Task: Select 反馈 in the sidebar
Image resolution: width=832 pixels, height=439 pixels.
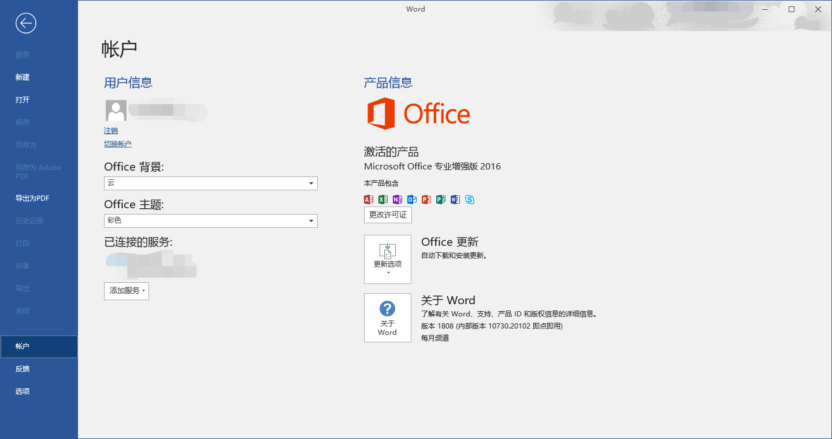Action: pos(39,369)
